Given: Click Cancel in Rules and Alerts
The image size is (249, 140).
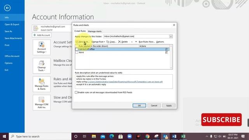Looking at the screenshot, I should pos(154,105).
